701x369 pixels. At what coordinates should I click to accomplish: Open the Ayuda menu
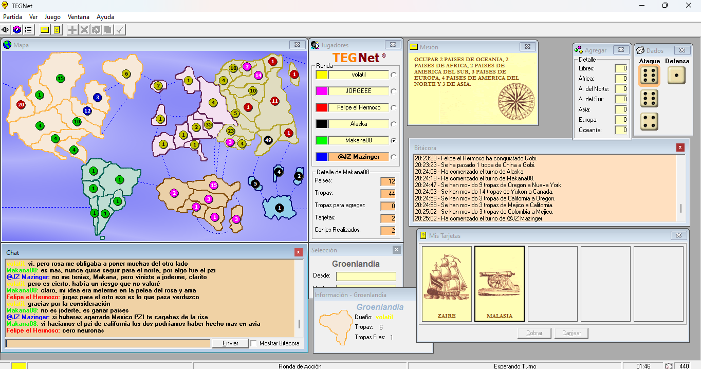tap(105, 17)
